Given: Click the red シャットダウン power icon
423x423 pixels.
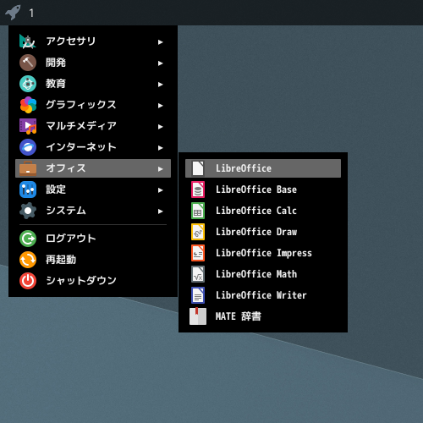Looking at the screenshot, I should pyautogui.click(x=28, y=281).
